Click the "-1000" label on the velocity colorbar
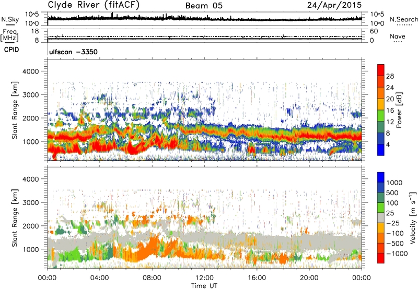Viewport: 418px width, 289px height. (397, 254)
